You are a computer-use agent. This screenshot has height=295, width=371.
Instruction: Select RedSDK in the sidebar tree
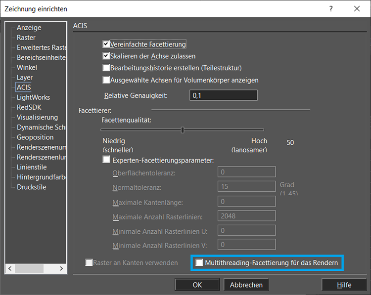29,107
